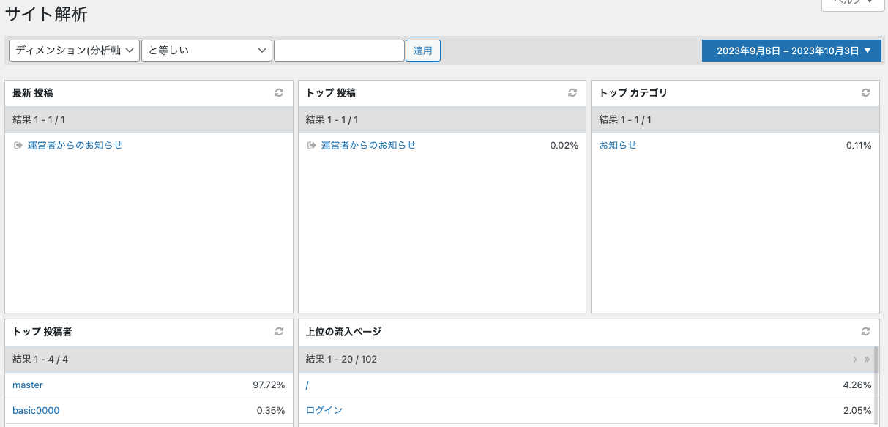Click the arrow icon beside 最新 投稿 entry
Screen dimensions: 888x427
(x=18, y=145)
